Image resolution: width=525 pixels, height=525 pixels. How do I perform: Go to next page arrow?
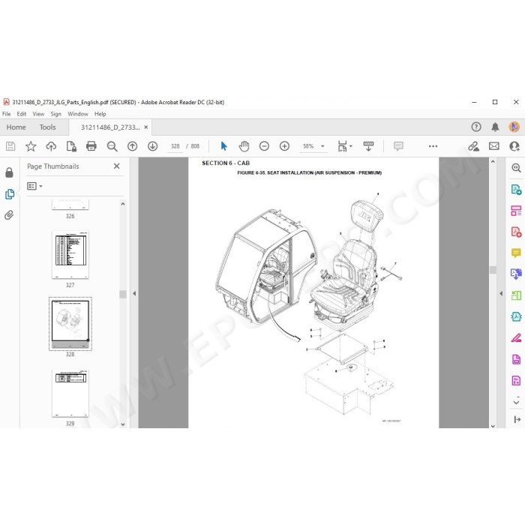(153, 146)
